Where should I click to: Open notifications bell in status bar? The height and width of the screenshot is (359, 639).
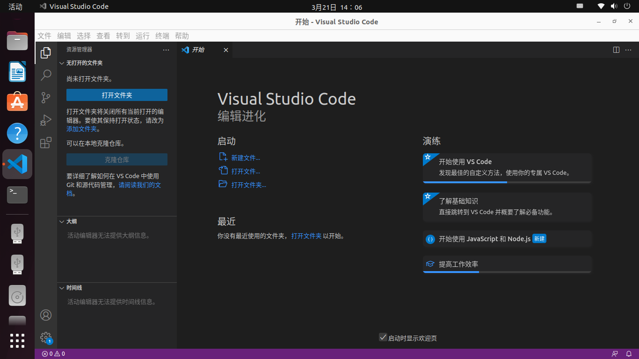click(629, 354)
